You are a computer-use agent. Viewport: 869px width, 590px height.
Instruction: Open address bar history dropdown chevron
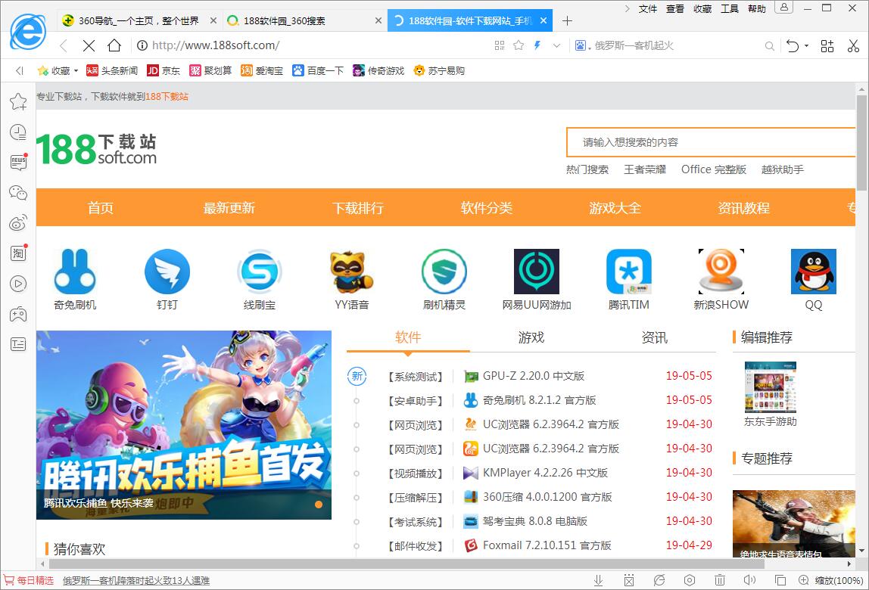[556, 45]
